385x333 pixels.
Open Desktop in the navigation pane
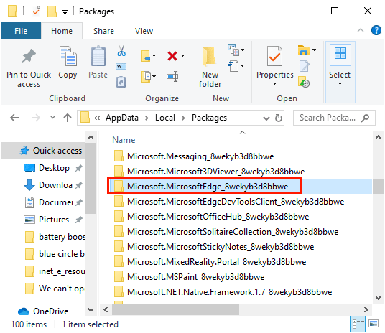click(54, 168)
